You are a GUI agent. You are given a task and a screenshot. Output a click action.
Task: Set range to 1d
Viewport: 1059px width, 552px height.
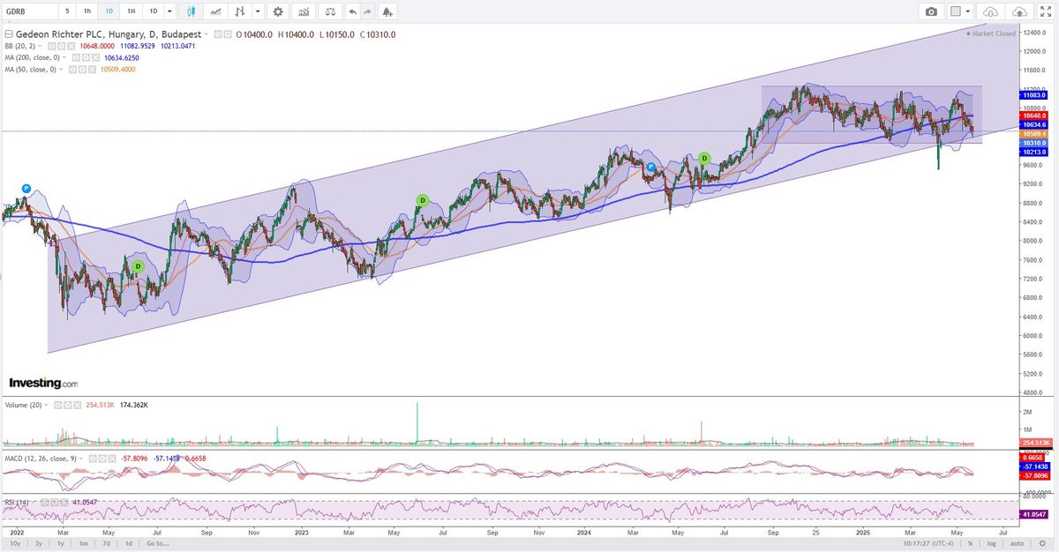[x=128, y=543]
